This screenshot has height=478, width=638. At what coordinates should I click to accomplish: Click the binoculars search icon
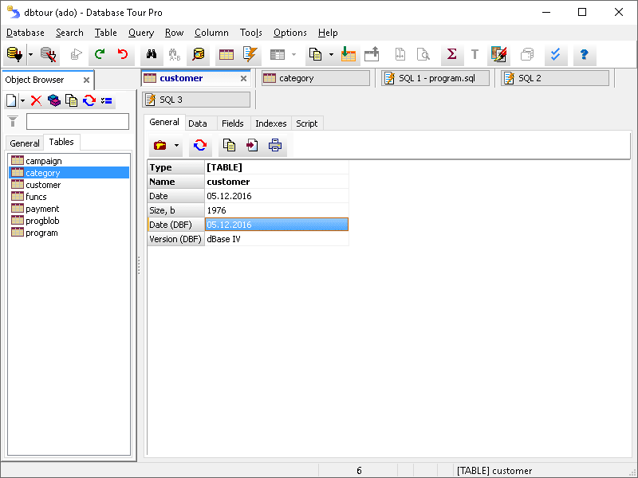149,55
